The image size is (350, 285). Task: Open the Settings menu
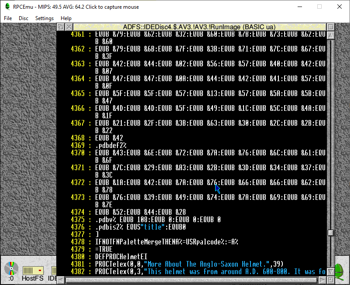coord(45,18)
